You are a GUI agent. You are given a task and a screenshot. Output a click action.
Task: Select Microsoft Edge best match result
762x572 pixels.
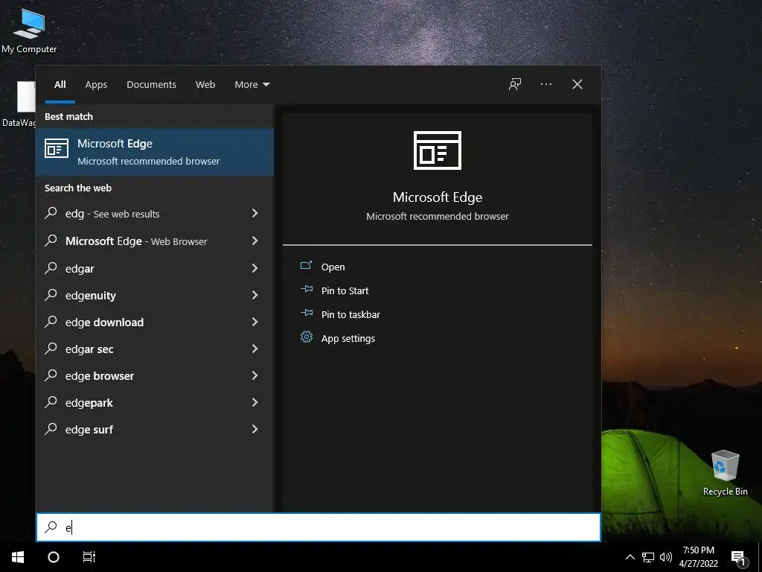(155, 152)
